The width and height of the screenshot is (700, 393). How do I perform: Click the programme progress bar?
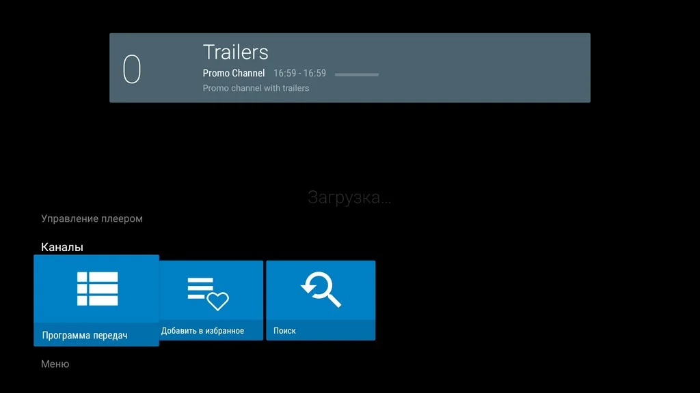coord(357,74)
